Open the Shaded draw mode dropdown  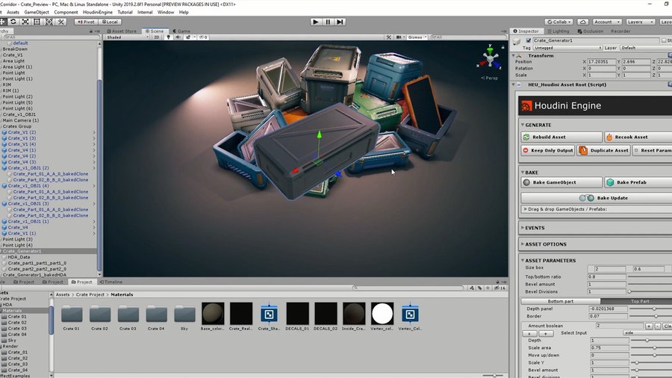tap(127, 37)
